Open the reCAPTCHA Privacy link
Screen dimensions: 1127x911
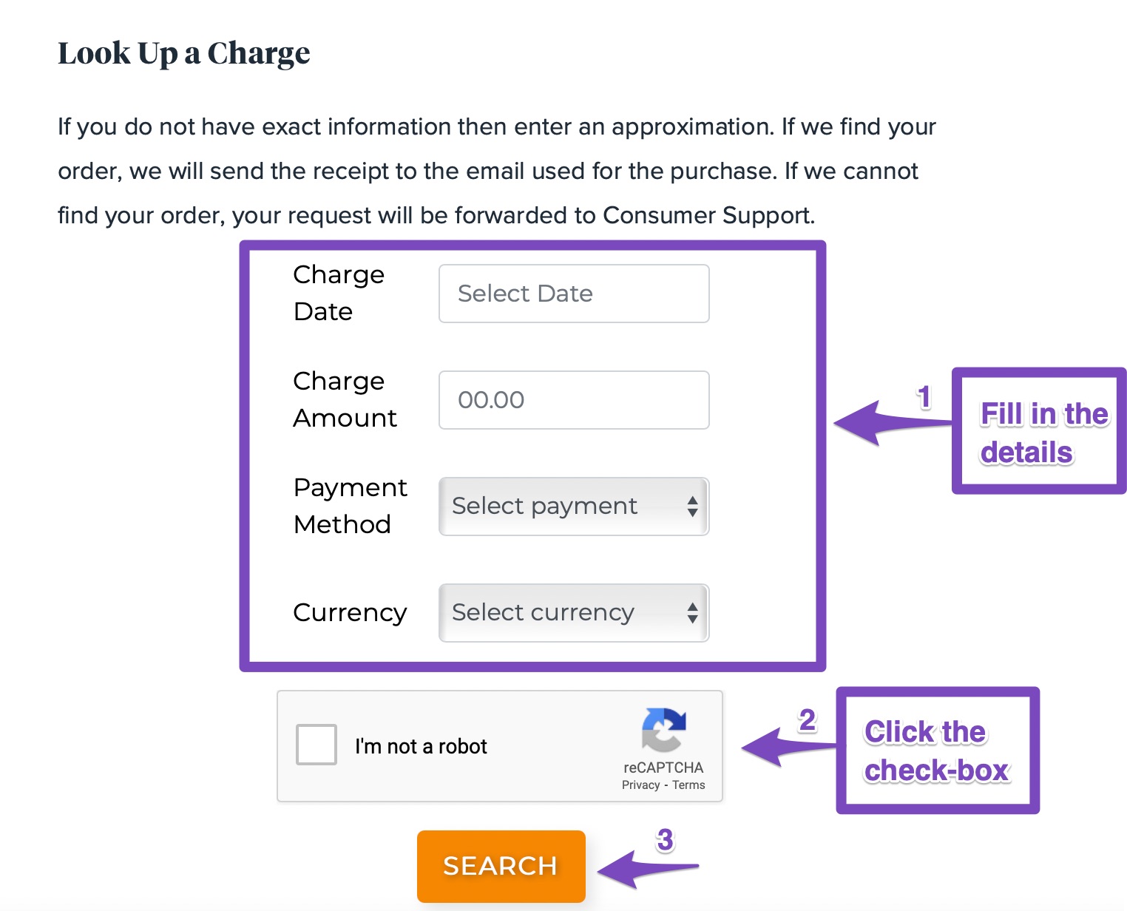640,785
